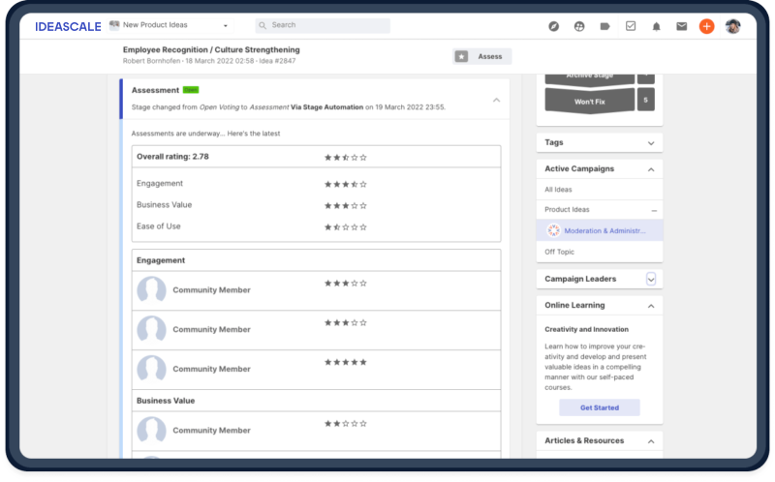This screenshot has width=775, height=482.
Task: Open the notifications bell
Action: (x=657, y=26)
